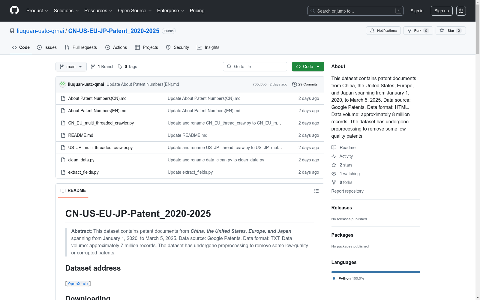
Task: Open the liuquan-ustc-qmai owner link
Action: [x=40, y=31]
